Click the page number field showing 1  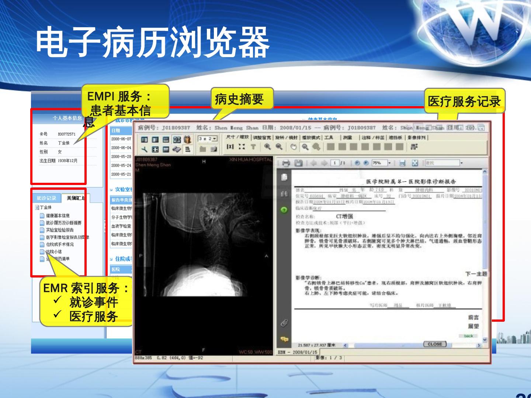tap(335, 163)
